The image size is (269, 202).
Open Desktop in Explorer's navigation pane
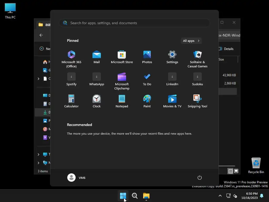[x=46, y=95]
